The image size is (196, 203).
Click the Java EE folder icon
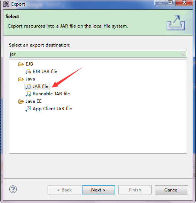(21, 101)
